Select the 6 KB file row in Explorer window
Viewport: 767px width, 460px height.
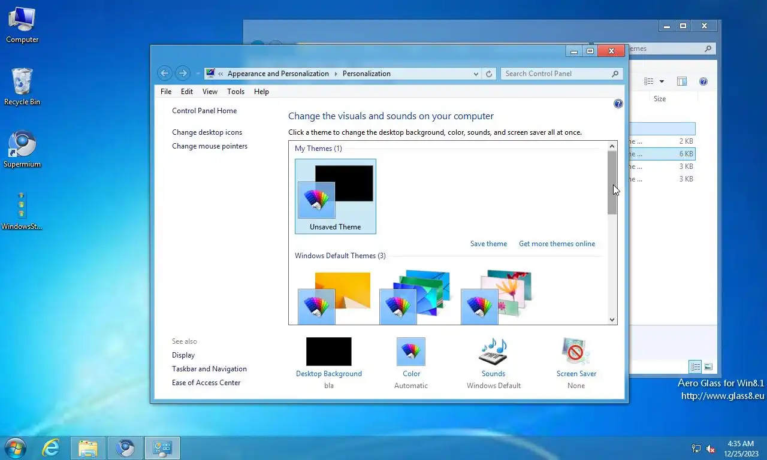click(662, 154)
